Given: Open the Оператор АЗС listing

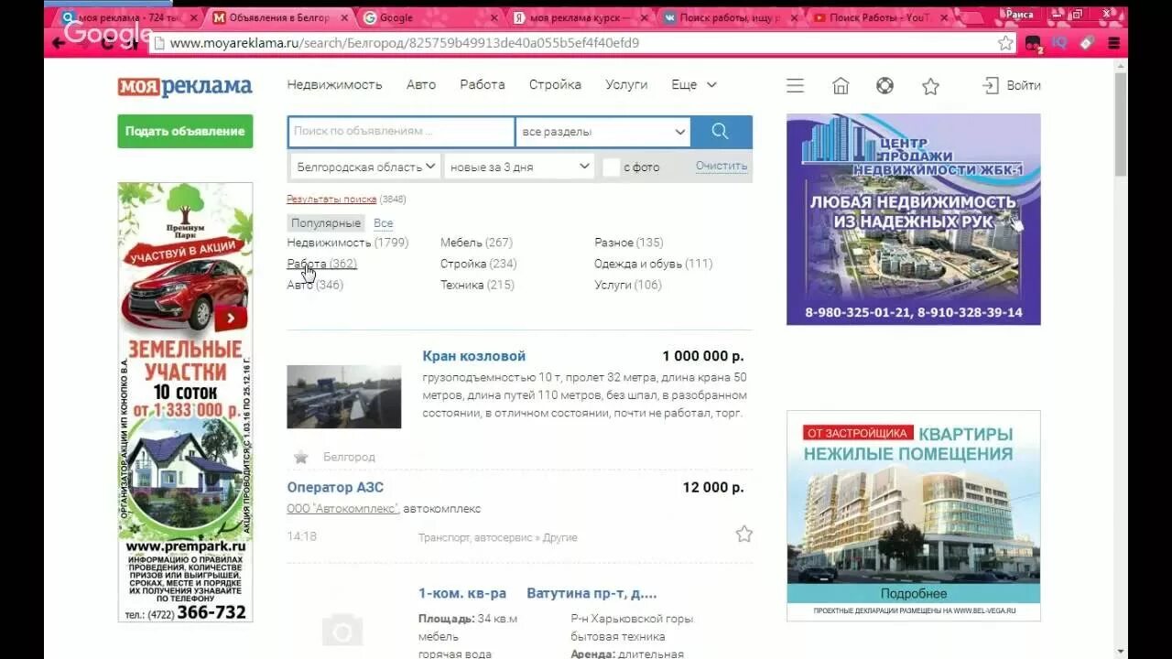Looking at the screenshot, I should [x=335, y=487].
